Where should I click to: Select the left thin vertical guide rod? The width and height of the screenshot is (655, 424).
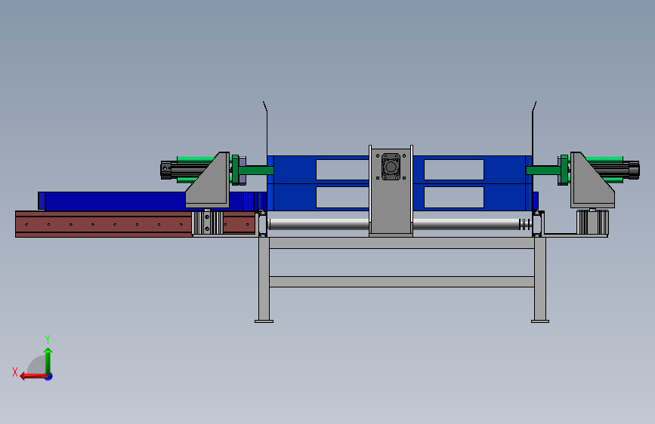266,128
